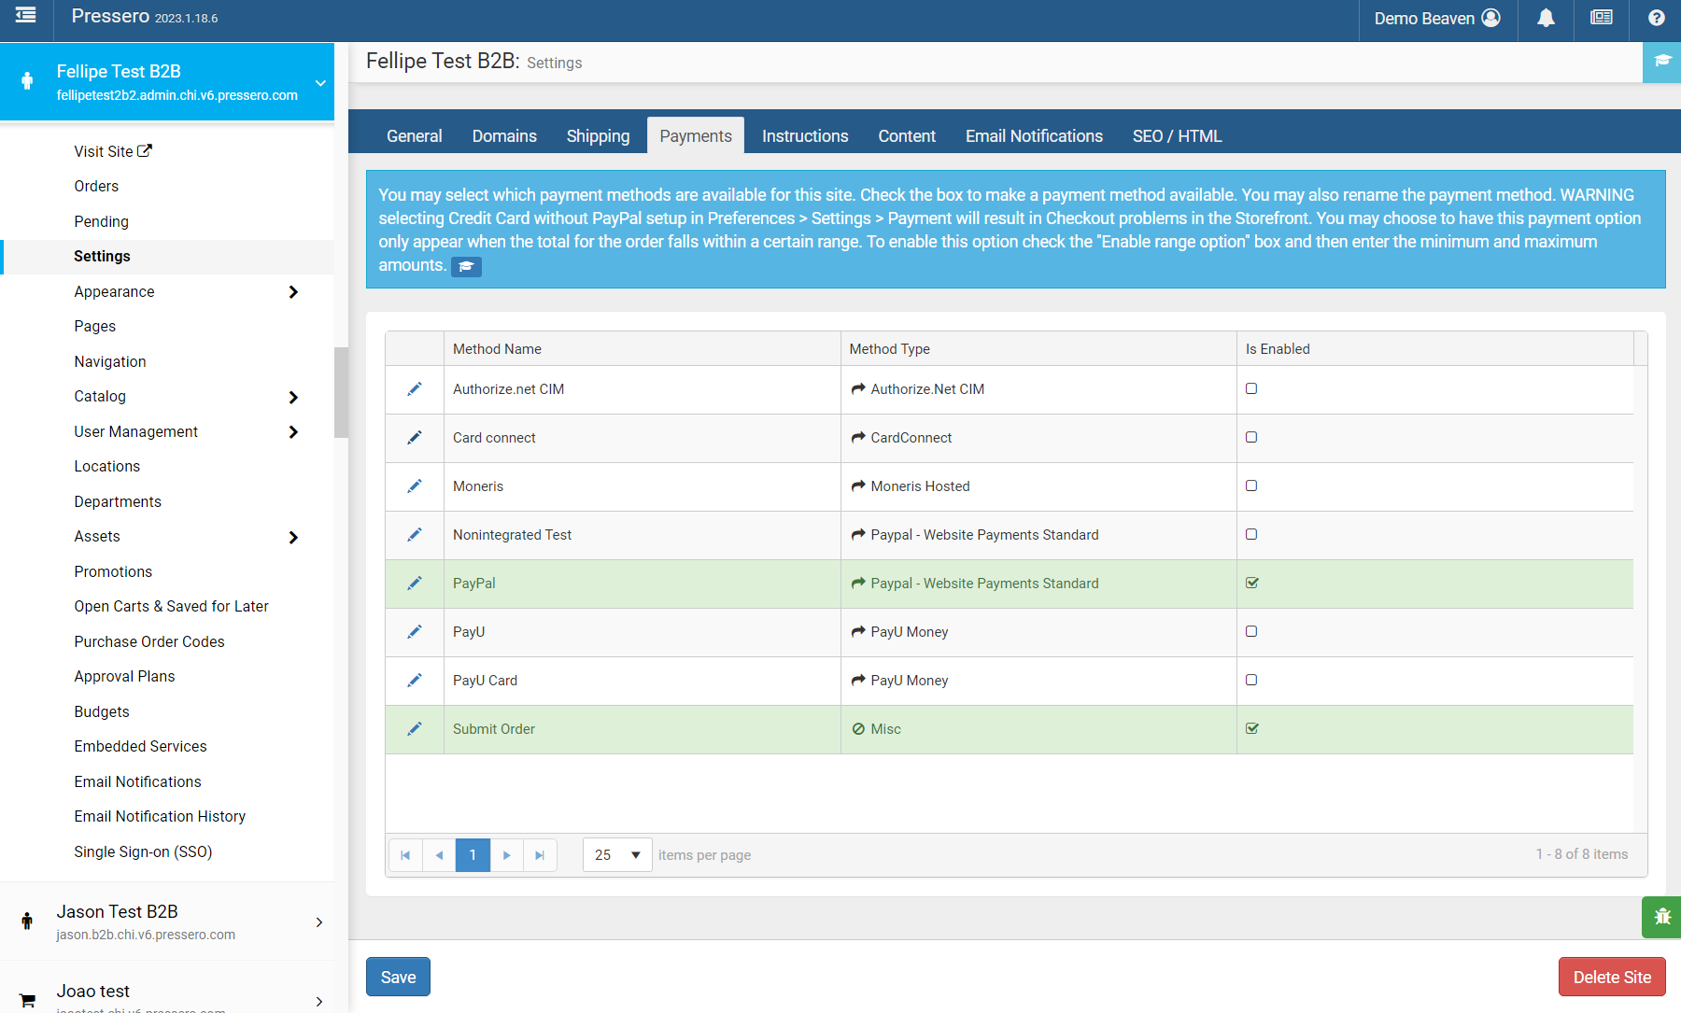Collapse the Fellipe Test B2B site chevron
This screenshot has width=1681, height=1013.
tap(320, 83)
